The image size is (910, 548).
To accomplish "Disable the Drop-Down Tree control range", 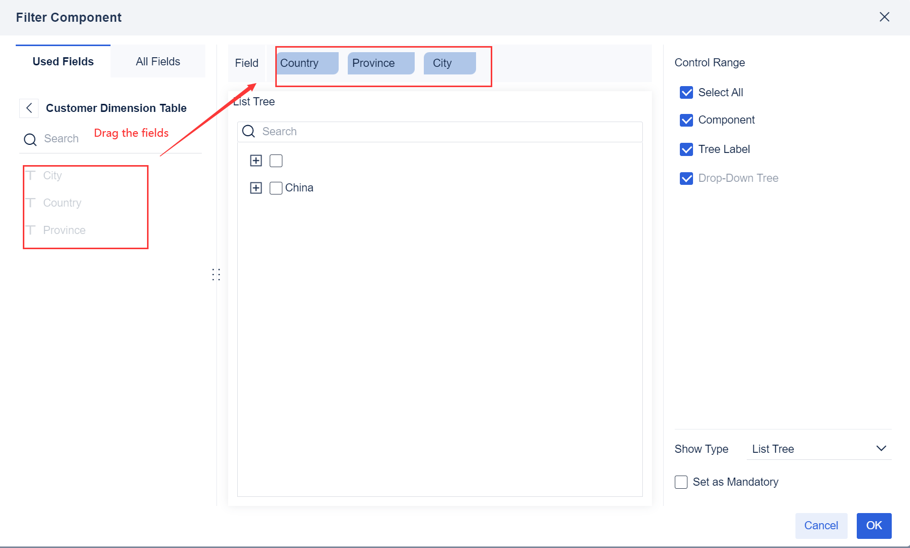I will point(686,178).
